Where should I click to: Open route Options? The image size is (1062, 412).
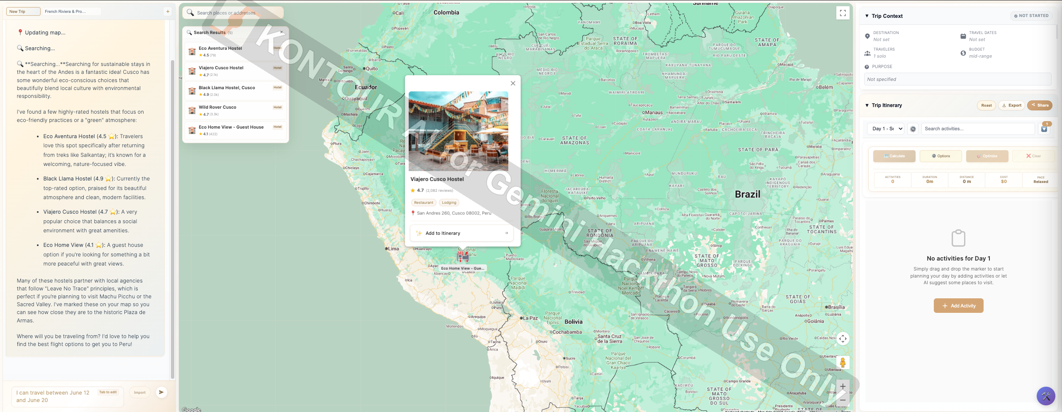940,156
